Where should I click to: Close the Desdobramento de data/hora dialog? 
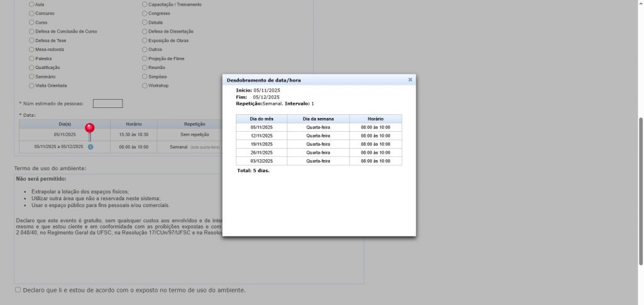410,80
